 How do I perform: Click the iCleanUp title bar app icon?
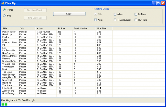click(3, 3)
